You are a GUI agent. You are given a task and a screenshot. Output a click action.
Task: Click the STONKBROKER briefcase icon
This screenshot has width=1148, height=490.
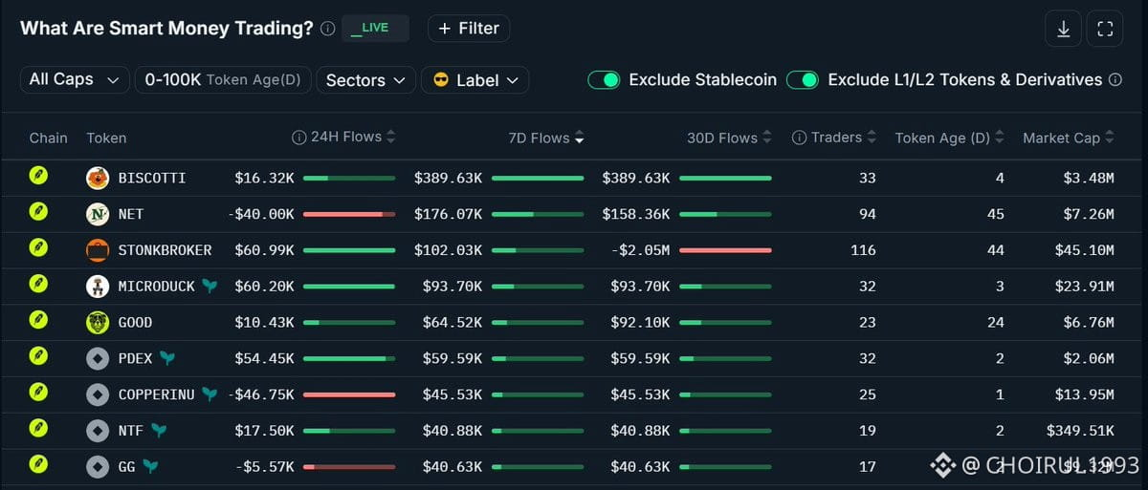98,250
